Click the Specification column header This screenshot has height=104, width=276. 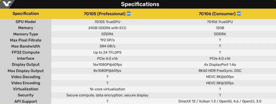[26, 14]
